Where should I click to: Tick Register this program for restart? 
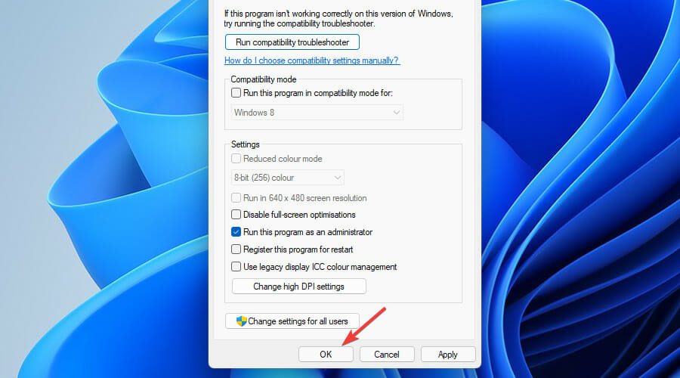tap(236, 249)
